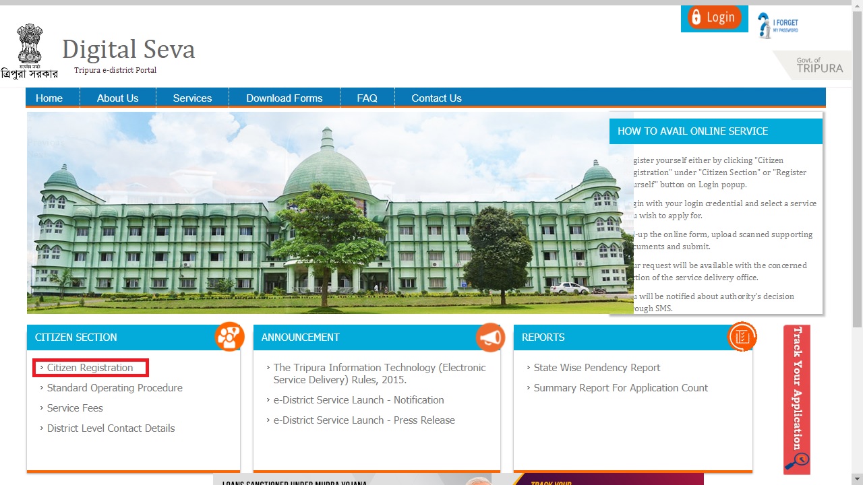Open the I Forget My Password icon

click(x=777, y=26)
